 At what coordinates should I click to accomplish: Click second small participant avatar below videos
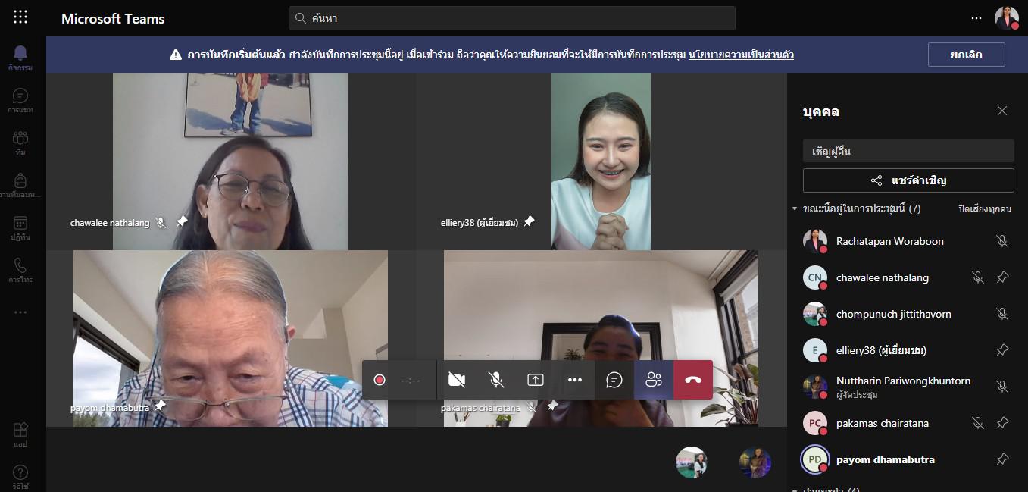(755, 462)
